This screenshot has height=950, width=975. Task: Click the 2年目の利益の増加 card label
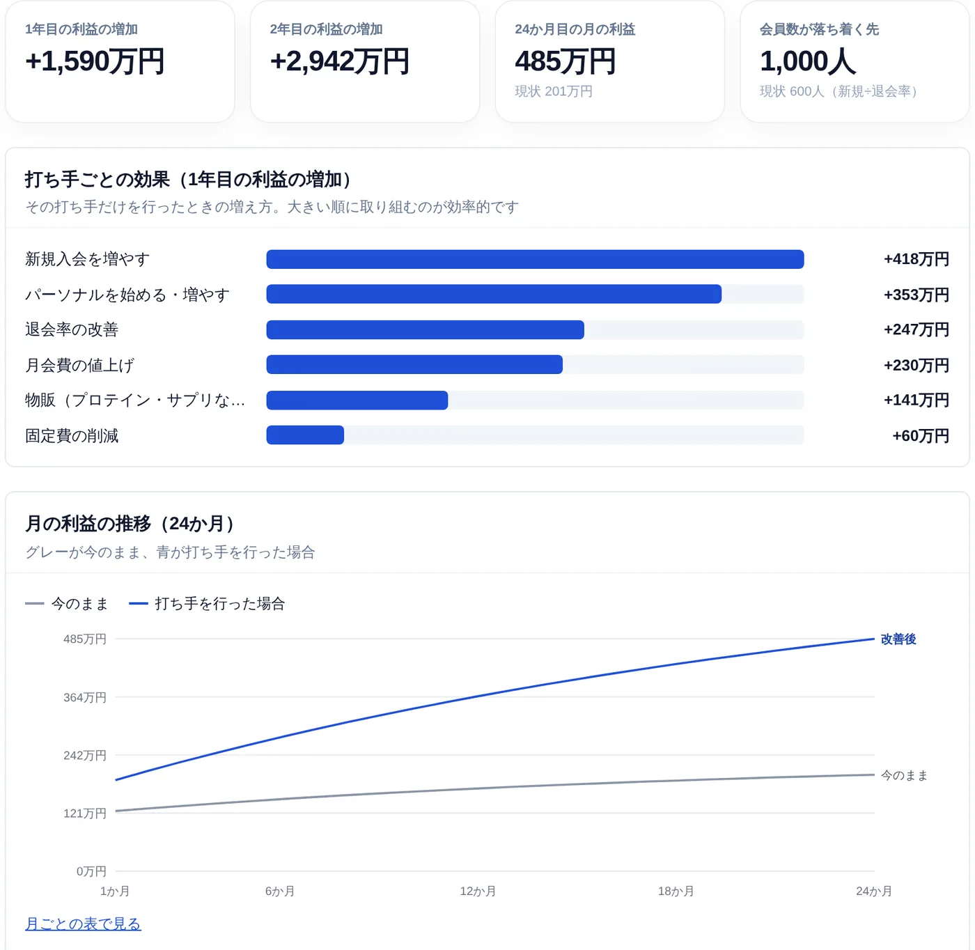click(x=327, y=29)
